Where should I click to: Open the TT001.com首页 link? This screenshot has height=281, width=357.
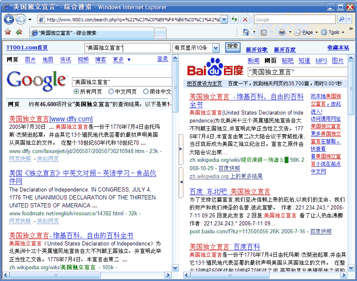coord(27,48)
